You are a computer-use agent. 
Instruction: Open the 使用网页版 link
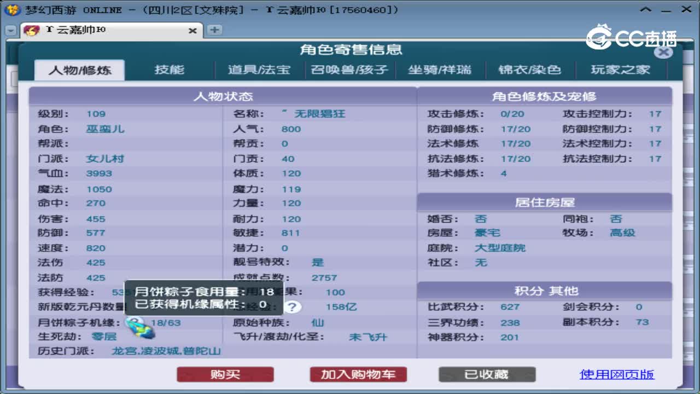(x=617, y=374)
